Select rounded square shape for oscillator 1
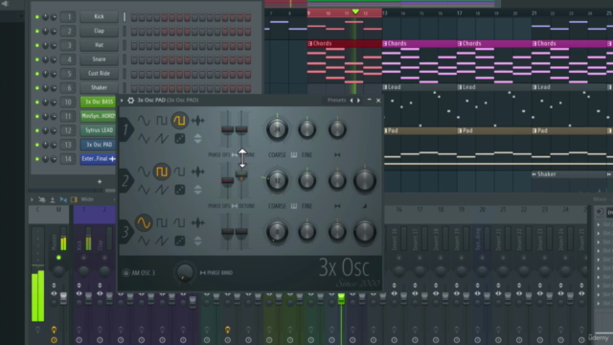The image size is (613, 345). (x=179, y=121)
